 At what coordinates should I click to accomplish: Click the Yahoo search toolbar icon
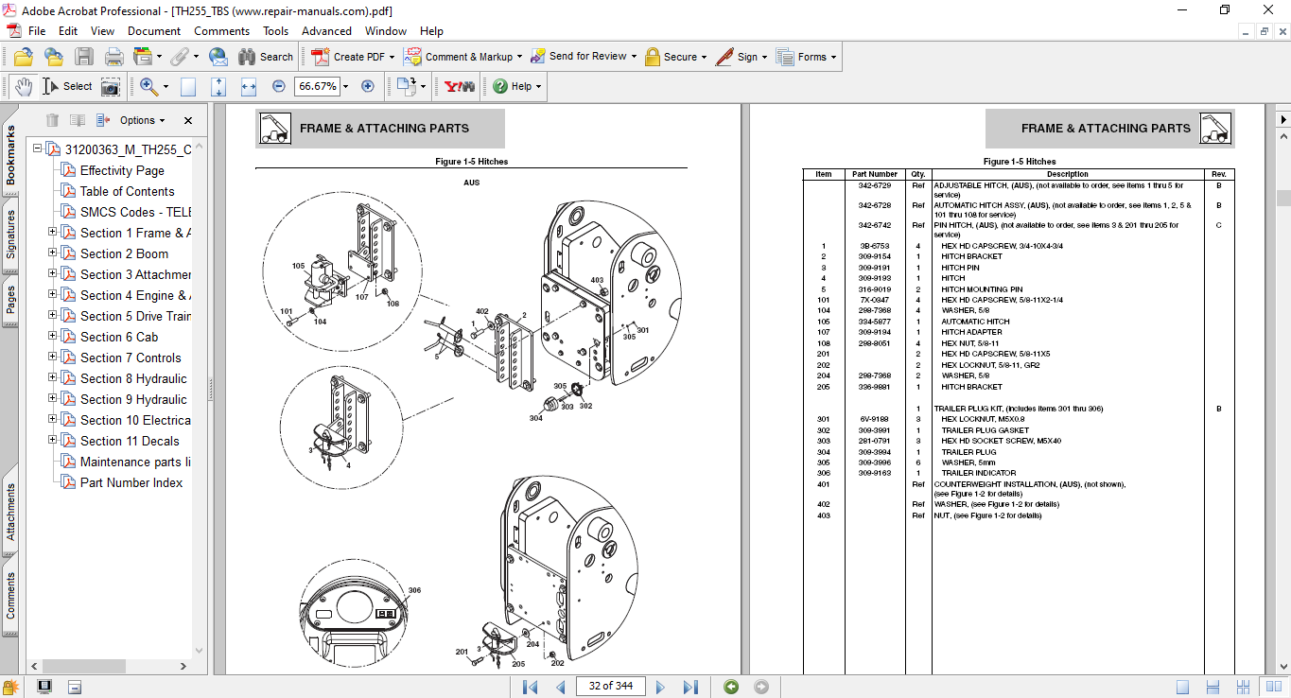click(460, 86)
